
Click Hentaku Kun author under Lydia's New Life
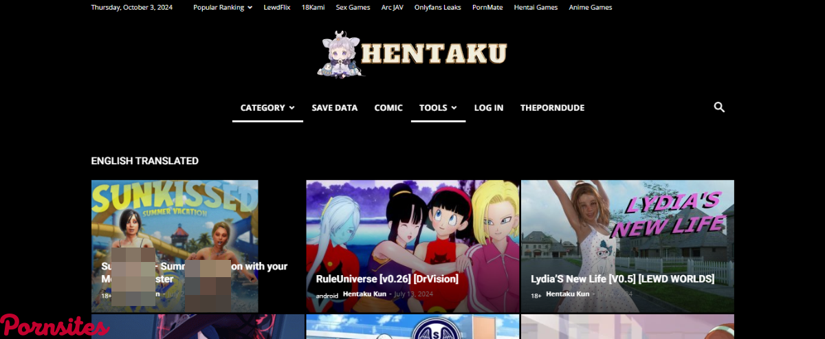568,294
